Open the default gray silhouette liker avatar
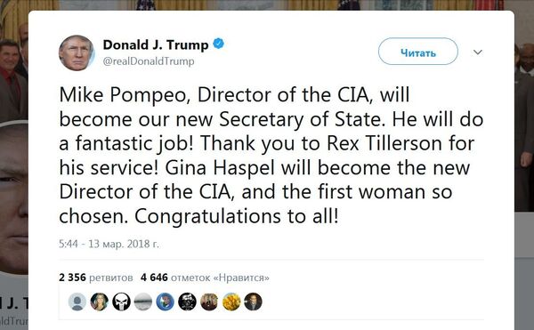 tap(77, 302)
